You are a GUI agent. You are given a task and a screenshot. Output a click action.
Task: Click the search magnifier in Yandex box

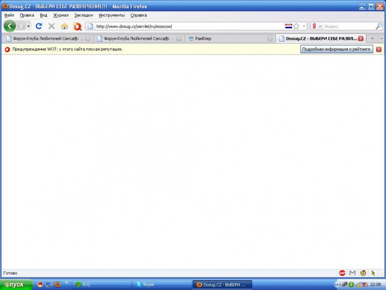point(378,26)
